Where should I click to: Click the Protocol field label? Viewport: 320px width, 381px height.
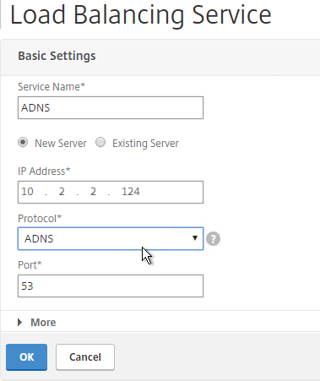40,219
